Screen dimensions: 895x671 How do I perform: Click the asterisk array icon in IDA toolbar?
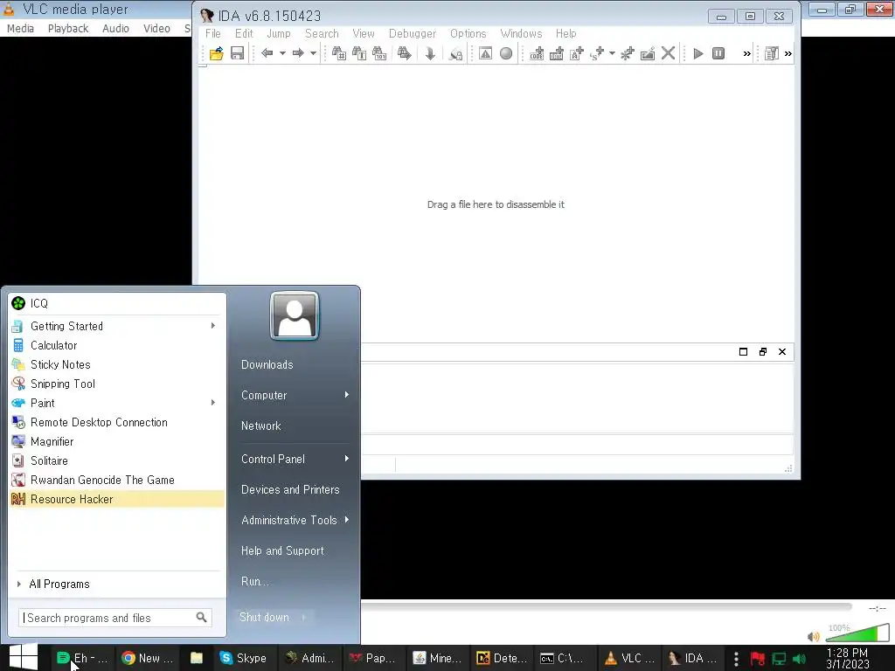(x=628, y=53)
